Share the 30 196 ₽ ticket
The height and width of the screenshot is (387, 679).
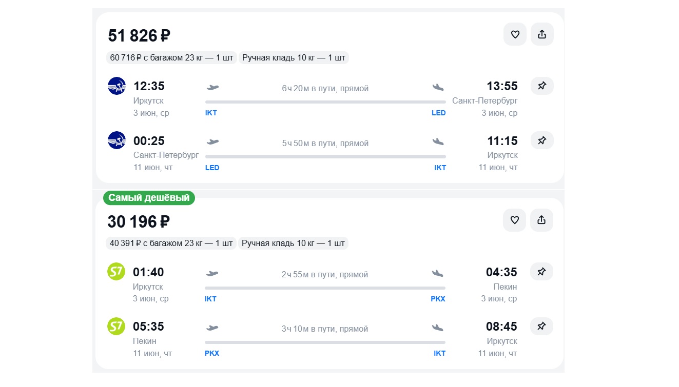541,220
